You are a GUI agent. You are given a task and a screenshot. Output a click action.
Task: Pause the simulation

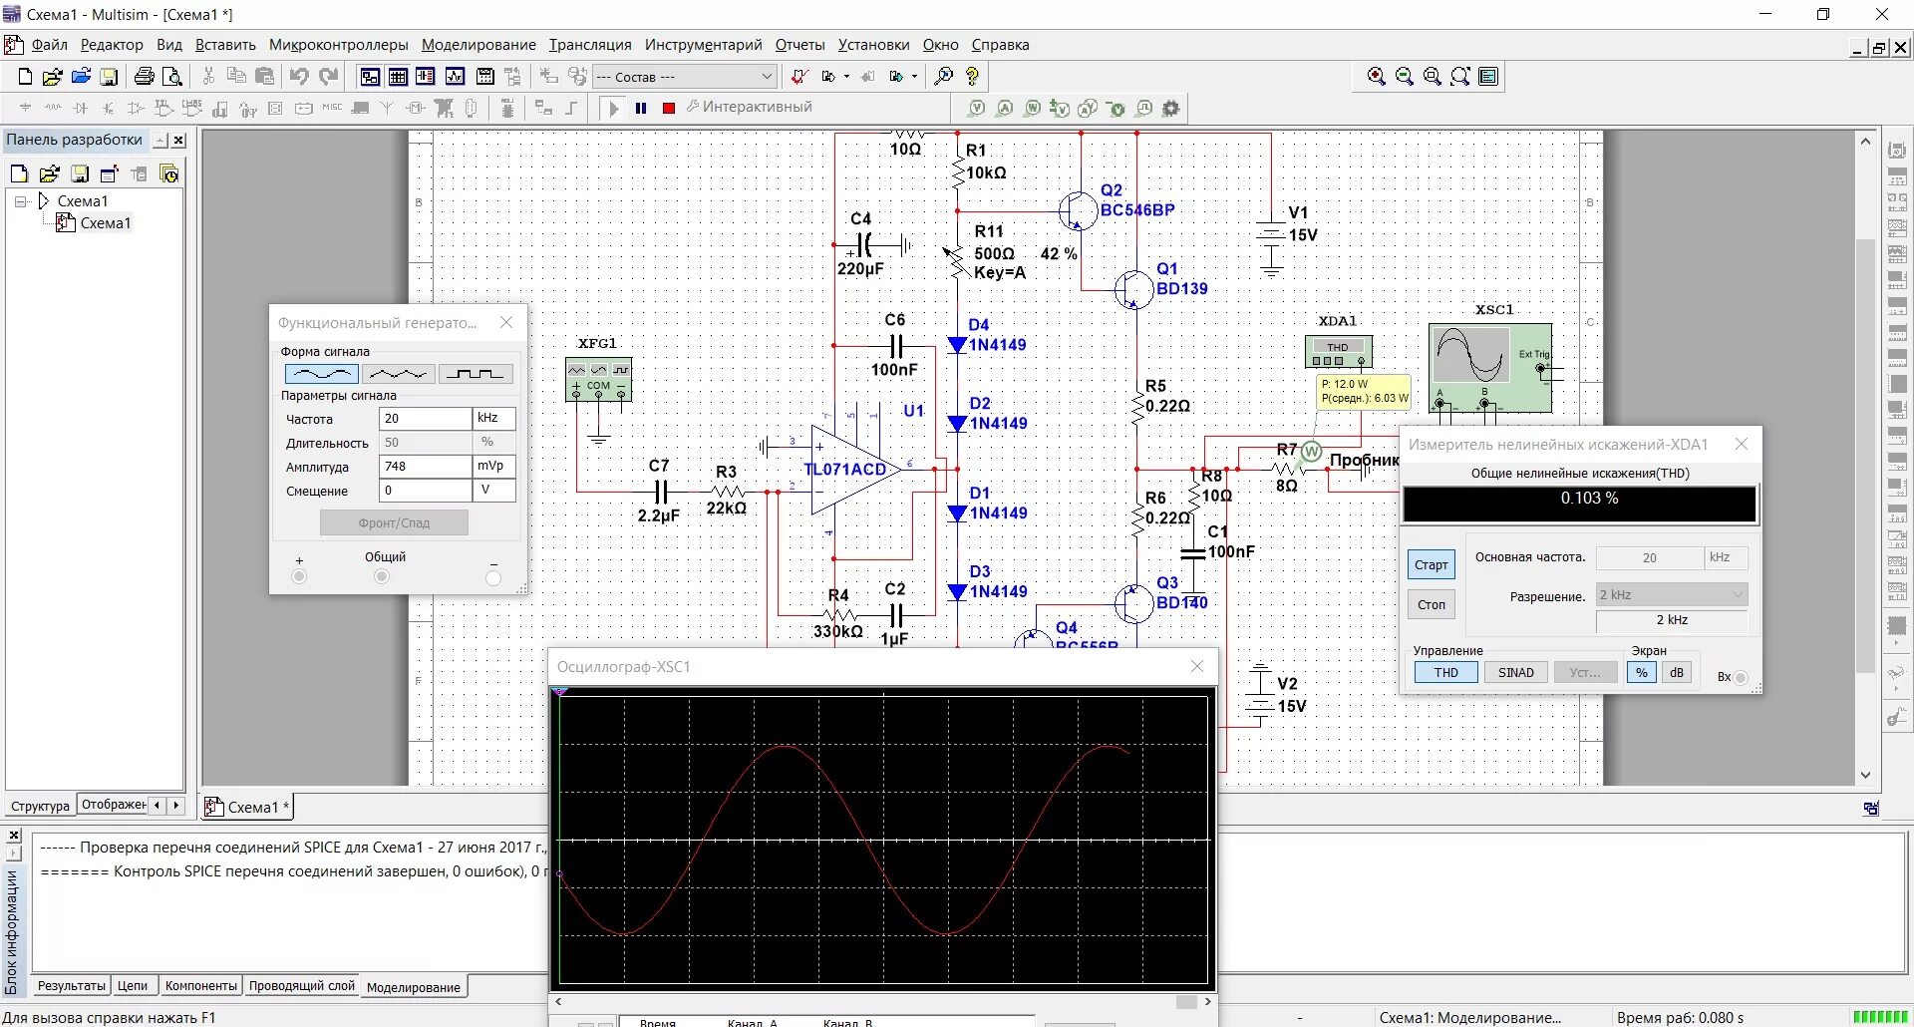click(641, 108)
